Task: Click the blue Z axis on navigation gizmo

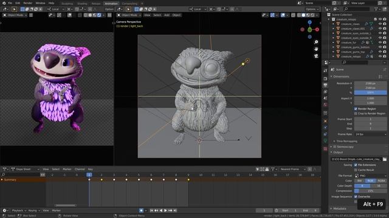Action: click(309, 22)
